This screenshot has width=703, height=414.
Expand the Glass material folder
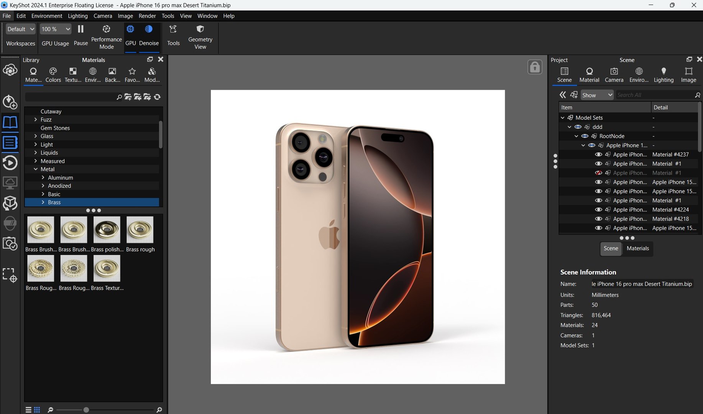pyautogui.click(x=36, y=136)
